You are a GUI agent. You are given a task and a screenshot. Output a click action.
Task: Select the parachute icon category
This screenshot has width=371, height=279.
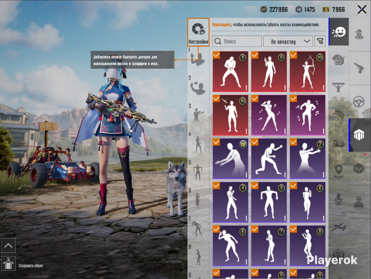pyautogui.click(x=339, y=115)
